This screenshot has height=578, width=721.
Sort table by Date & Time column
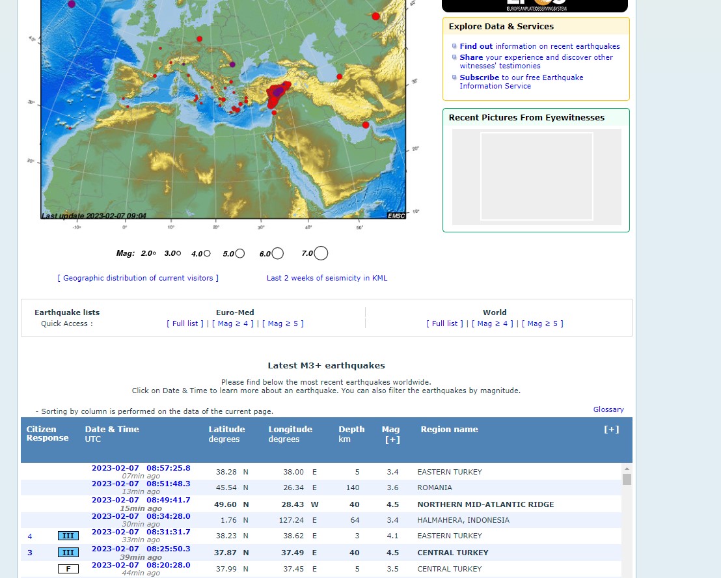pyautogui.click(x=112, y=430)
